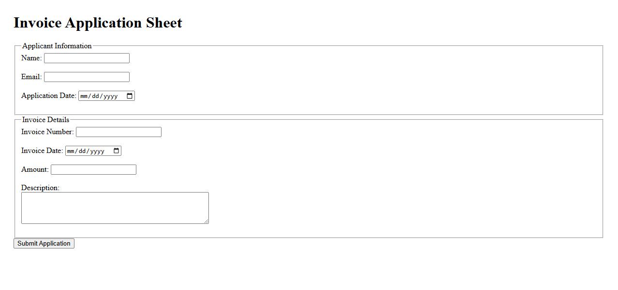This screenshot has height=290, width=618.
Task: Click the "Invoice Number:" label
Action: (x=47, y=132)
